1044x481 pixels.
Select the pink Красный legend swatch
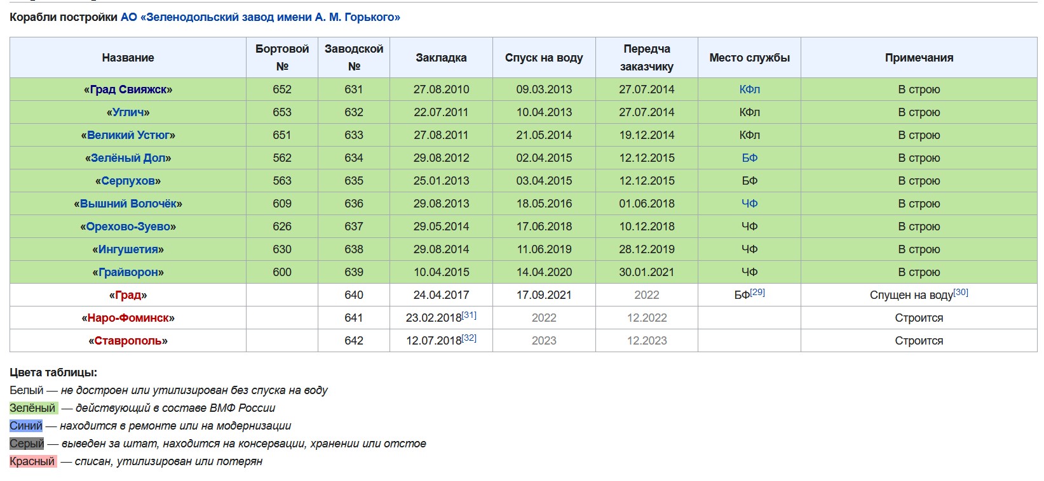(32, 461)
